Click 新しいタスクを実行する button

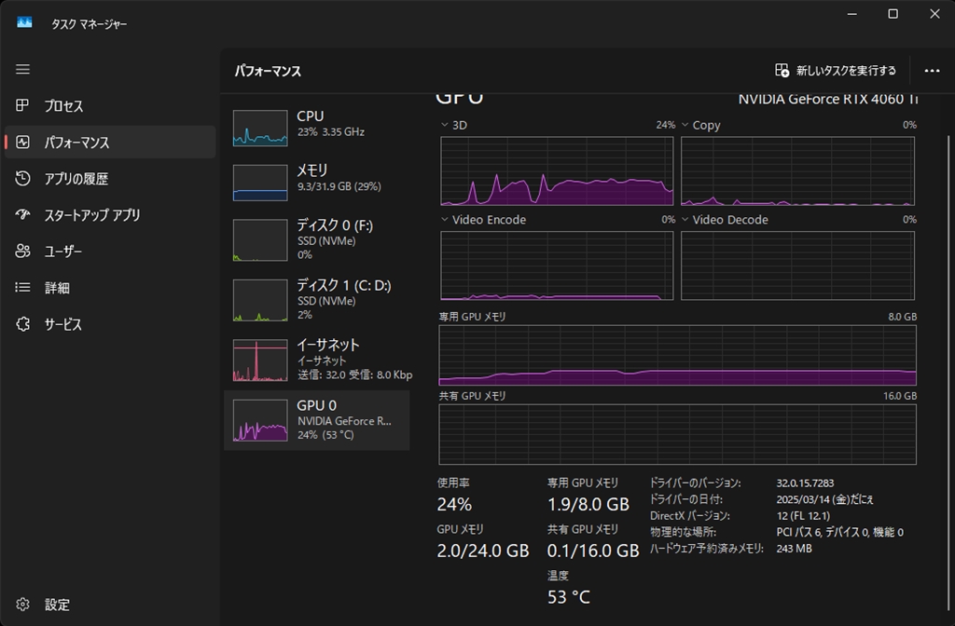(836, 71)
